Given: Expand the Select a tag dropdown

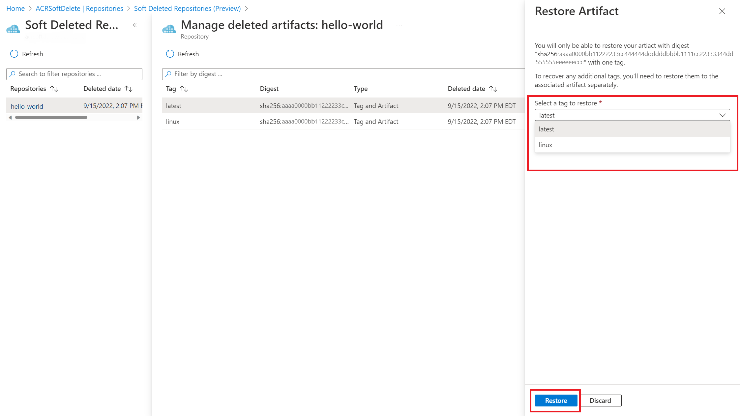Looking at the screenshot, I should tap(632, 115).
